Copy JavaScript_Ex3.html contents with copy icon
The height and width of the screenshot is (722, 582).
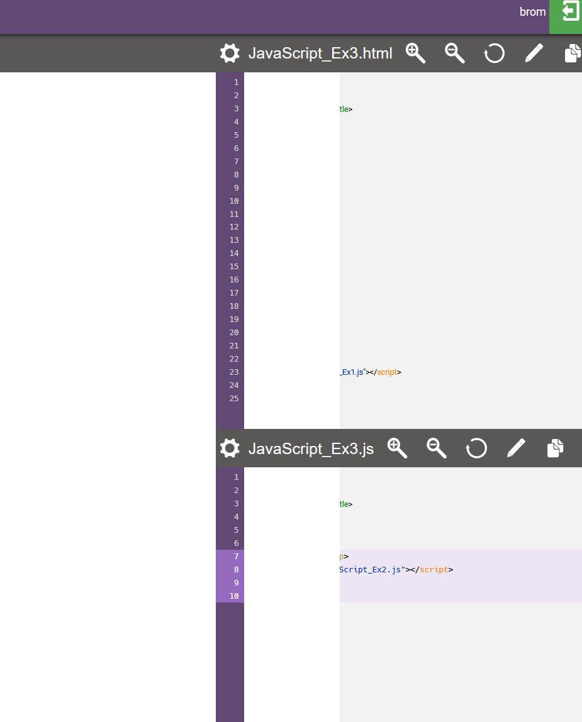[573, 53]
